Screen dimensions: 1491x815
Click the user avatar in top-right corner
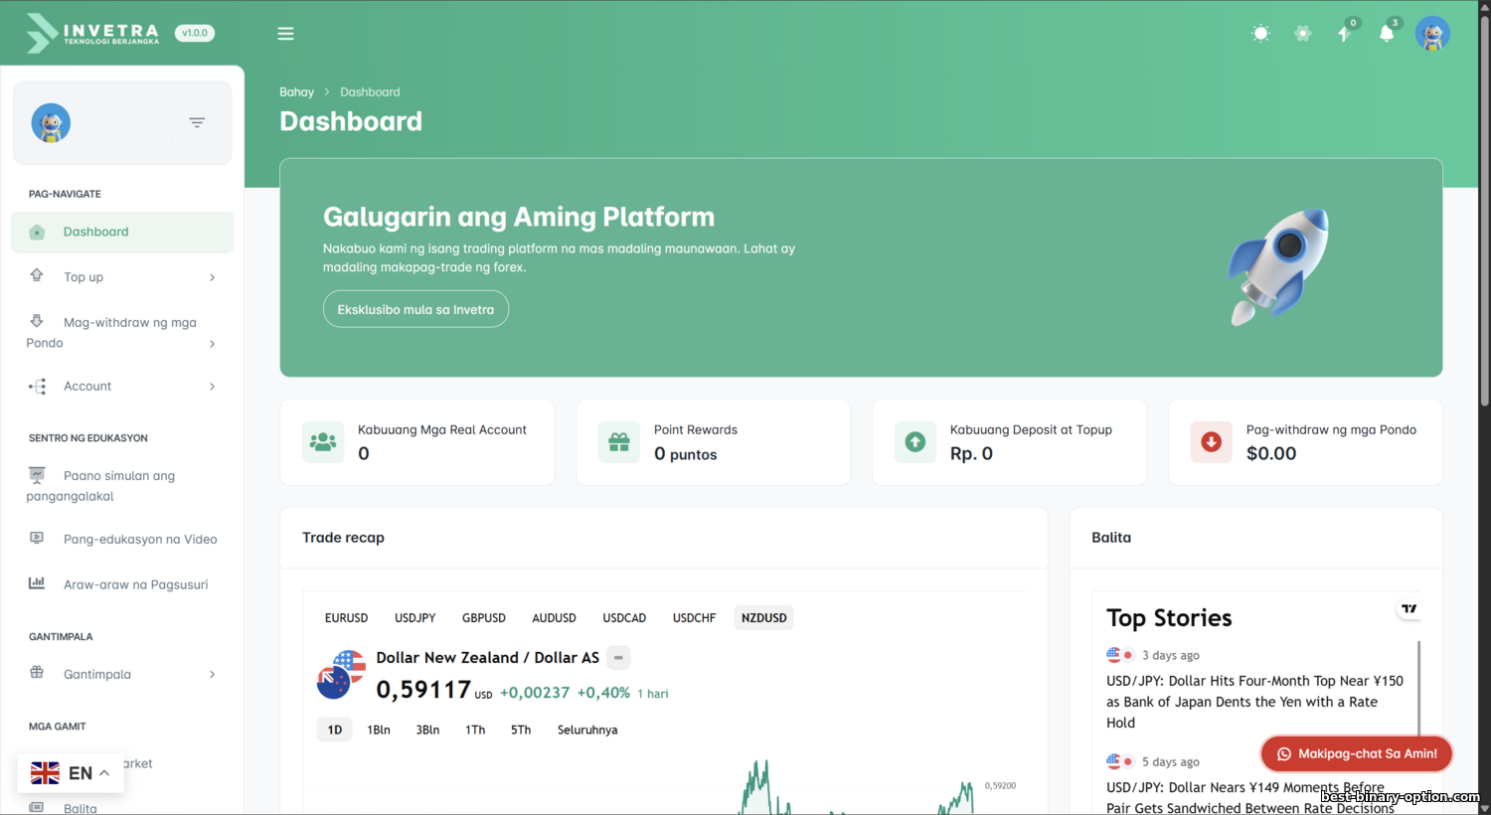click(x=1431, y=34)
